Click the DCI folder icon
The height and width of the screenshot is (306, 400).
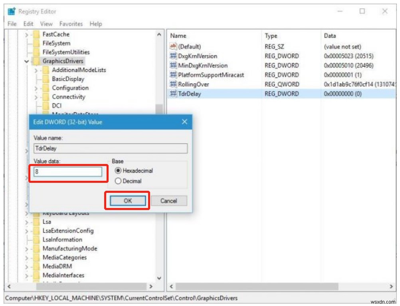coord(46,106)
